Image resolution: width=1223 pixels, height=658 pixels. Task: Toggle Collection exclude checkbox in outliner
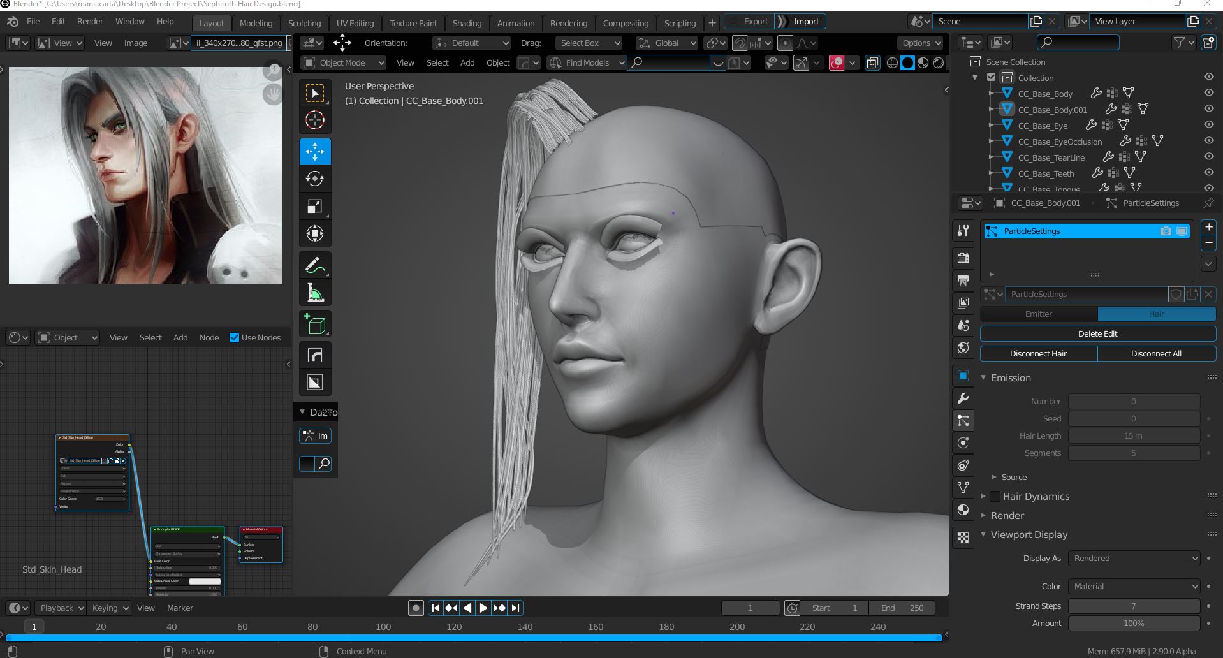[991, 77]
